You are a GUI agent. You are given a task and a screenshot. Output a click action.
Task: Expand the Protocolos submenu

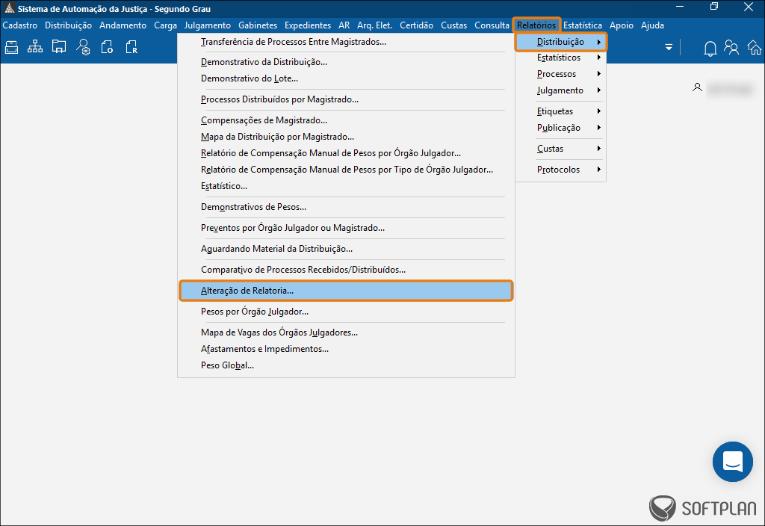point(561,170)
